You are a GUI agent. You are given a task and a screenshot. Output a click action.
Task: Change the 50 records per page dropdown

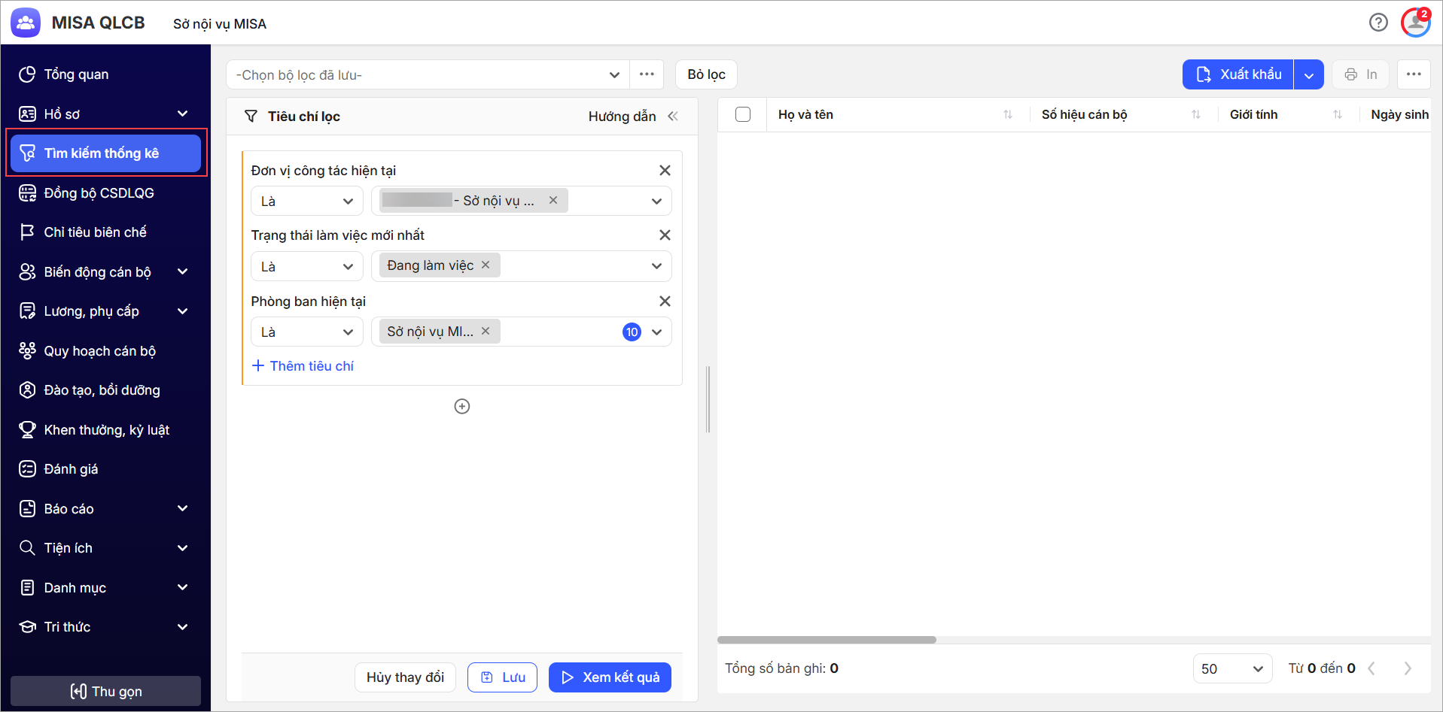click(1231, 668)
